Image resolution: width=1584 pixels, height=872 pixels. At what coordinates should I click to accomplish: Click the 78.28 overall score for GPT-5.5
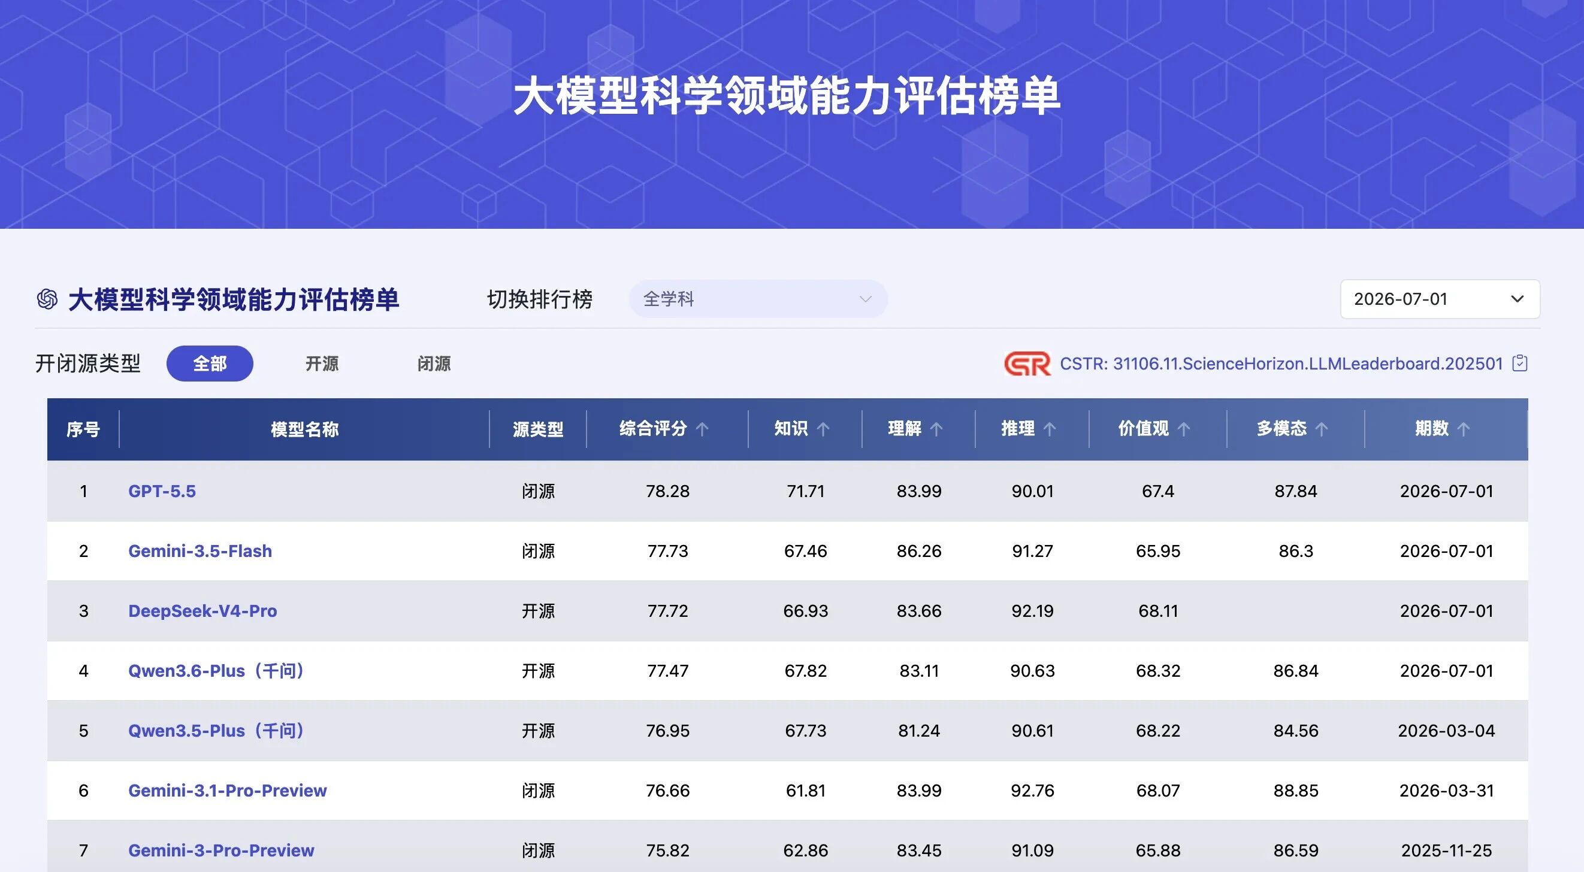coord(668,491)
